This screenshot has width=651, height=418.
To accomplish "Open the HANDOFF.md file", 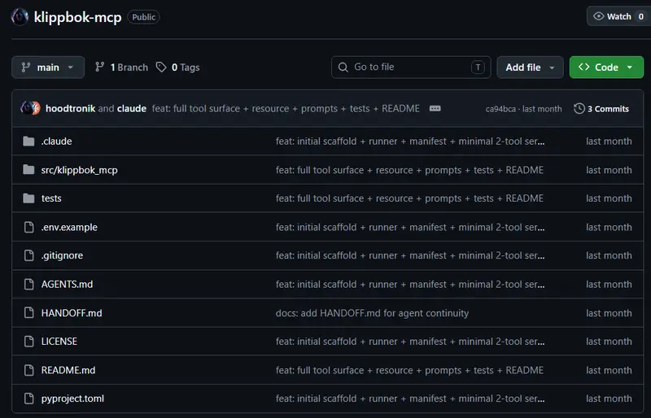I will point(72,313).
